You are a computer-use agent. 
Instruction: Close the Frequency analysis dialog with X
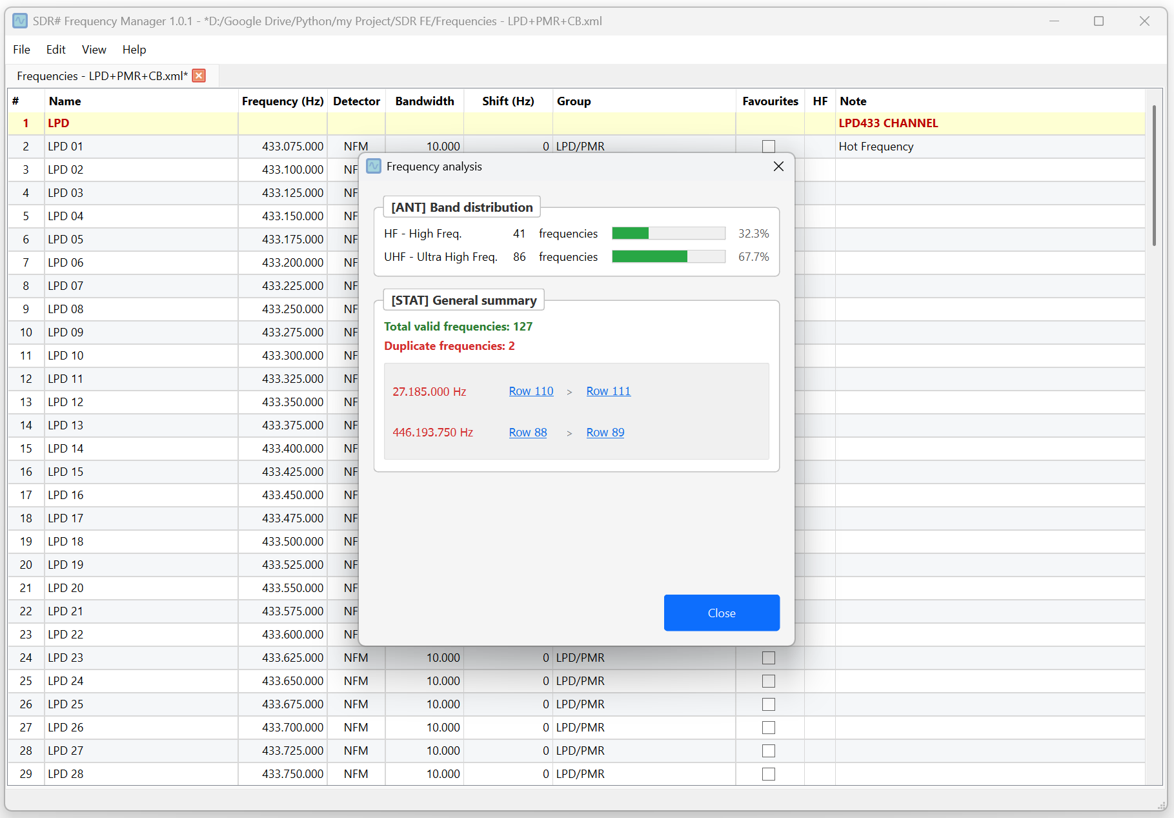[x=778, y=167]
